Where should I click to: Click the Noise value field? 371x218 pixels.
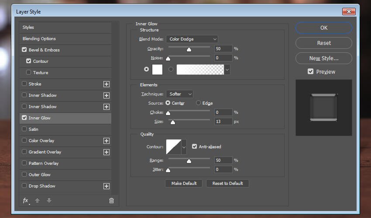coord(223,58)
